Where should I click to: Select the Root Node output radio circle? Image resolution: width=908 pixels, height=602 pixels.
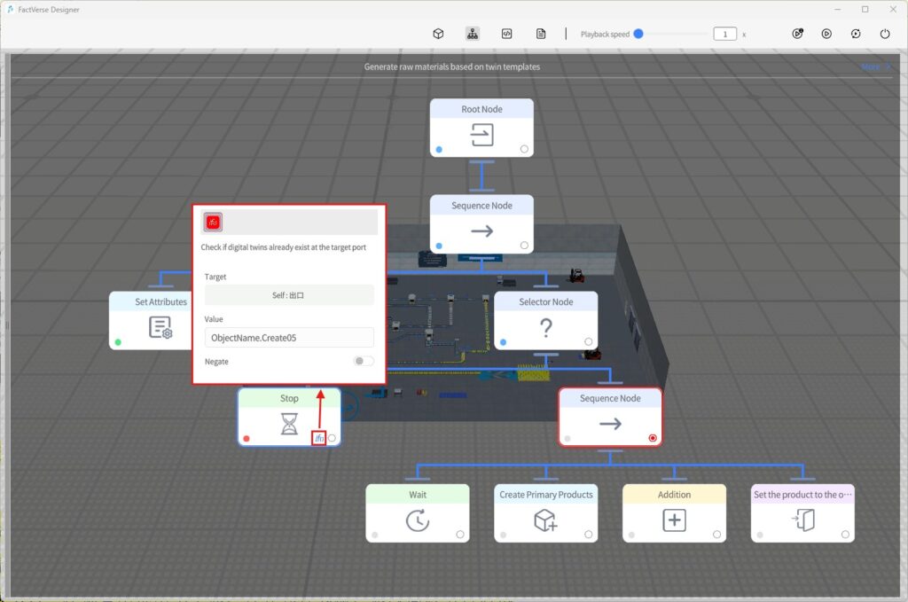[x=524, y=149]
